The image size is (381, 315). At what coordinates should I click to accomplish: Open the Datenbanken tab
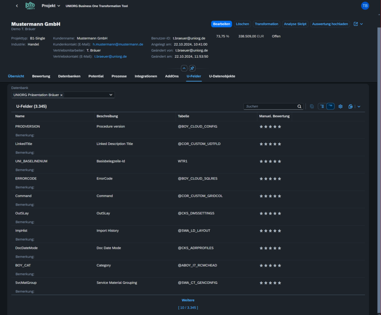[69, 76]
